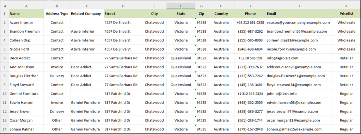Click Delivery address type for Jesse Brown

tap(57, 112)
